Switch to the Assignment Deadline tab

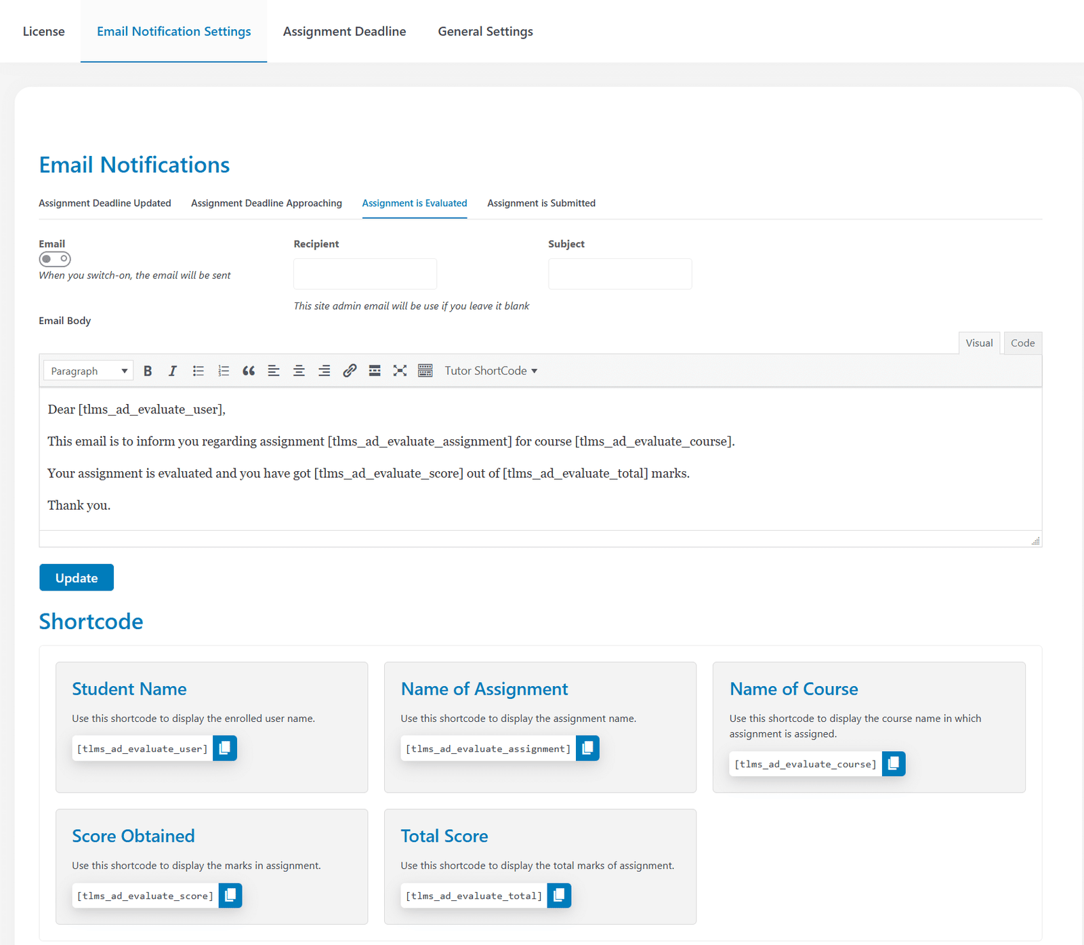(x=344, y=31)
